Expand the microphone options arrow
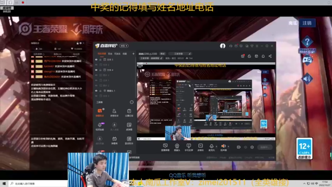Screen dimensions: 332x187 (x=216, y=146)
